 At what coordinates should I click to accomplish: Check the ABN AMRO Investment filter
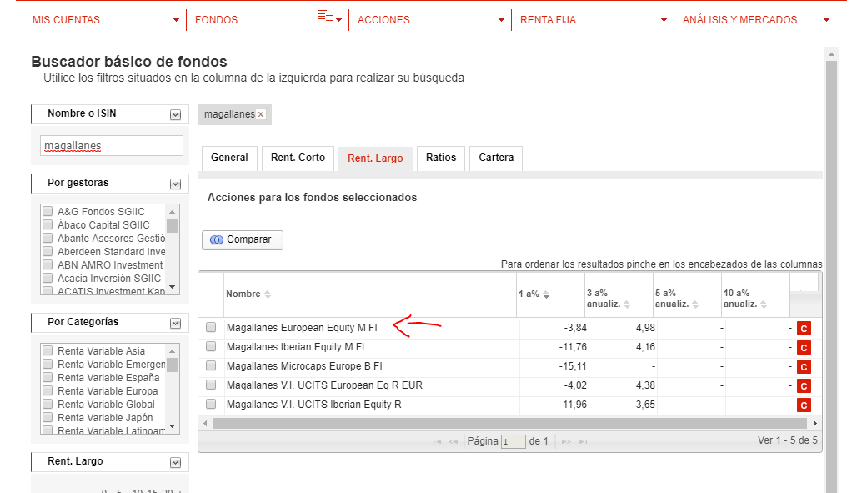[48, 264]
